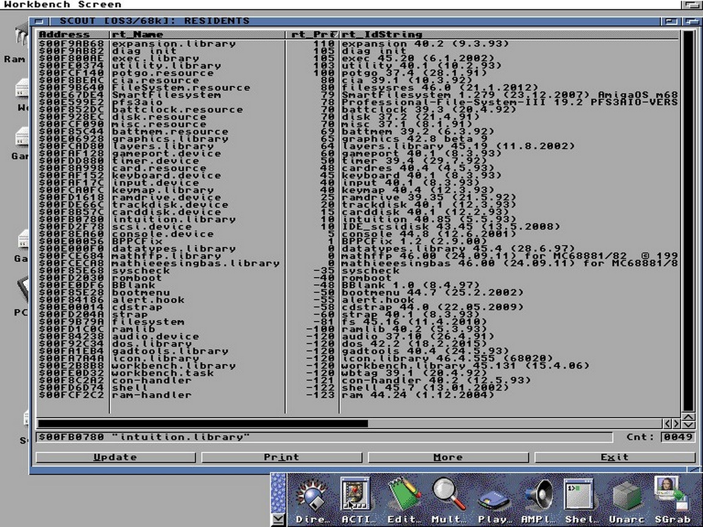Select the trackdisk.device row
The image size is (703, 527).
point(358,204)
